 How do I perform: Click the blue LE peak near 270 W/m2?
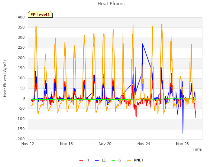143,44
